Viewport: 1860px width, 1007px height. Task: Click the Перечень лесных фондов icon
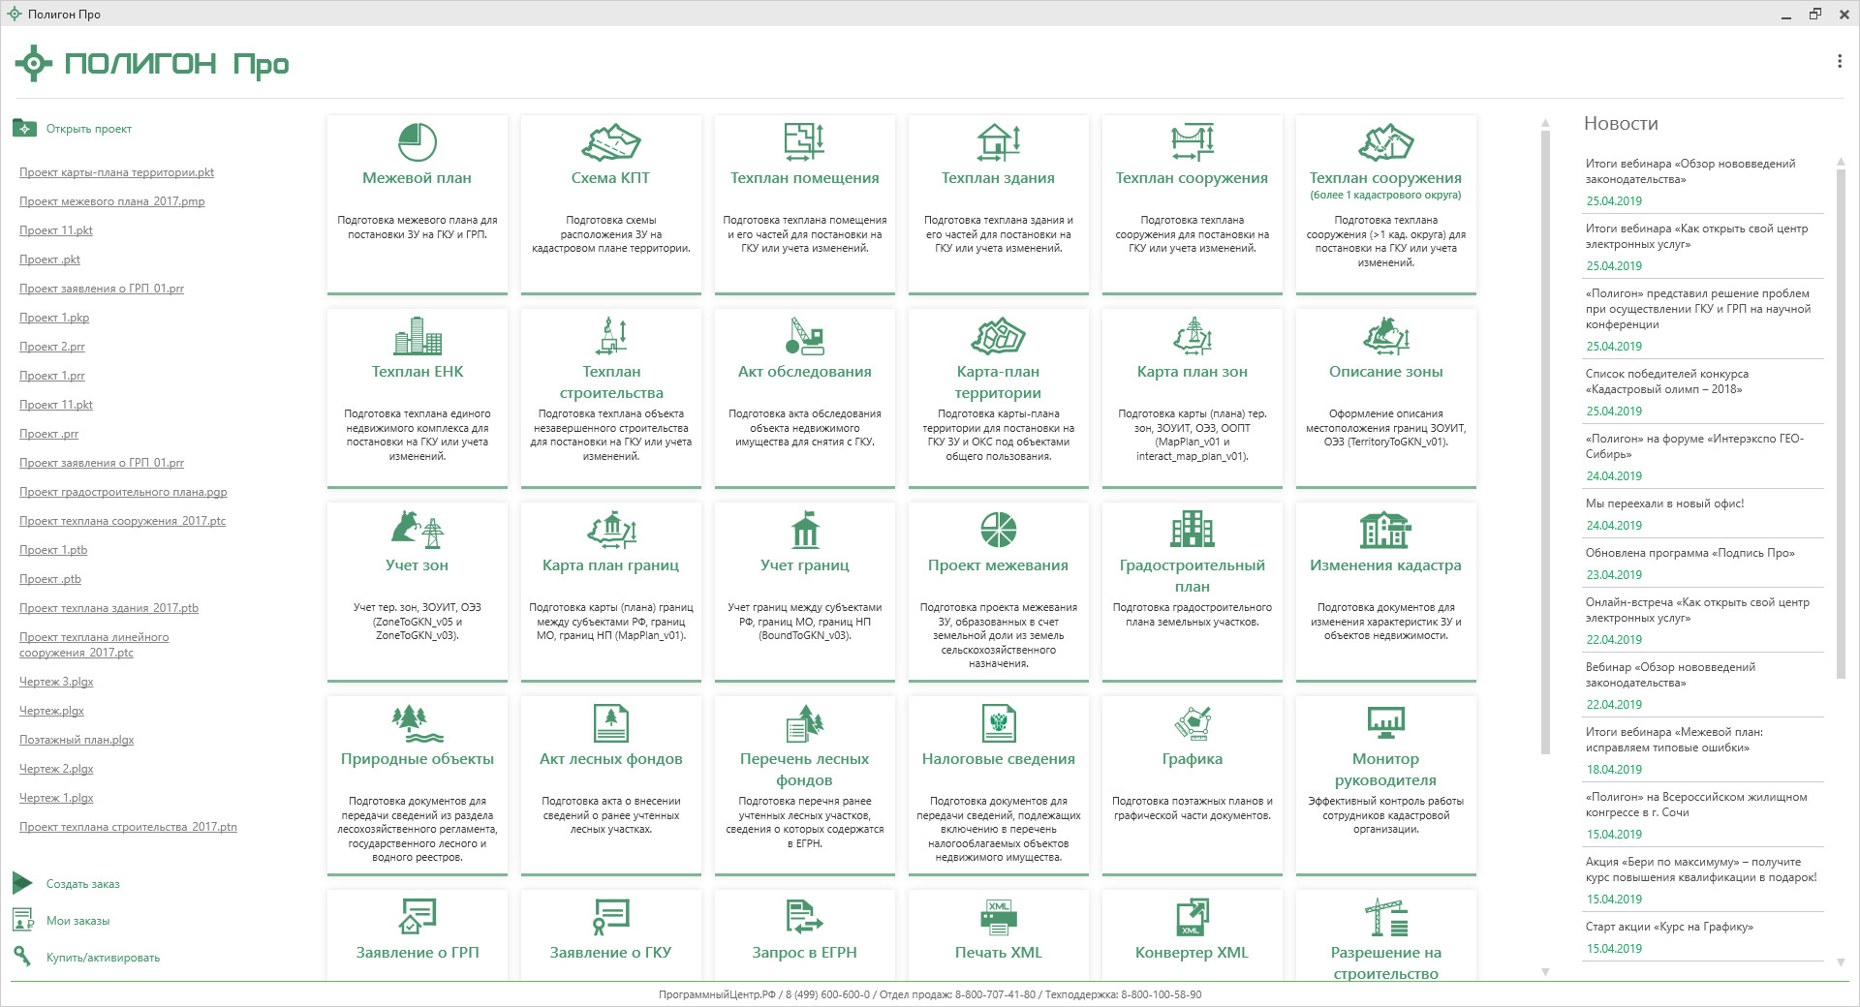click(x=805, y=723)
